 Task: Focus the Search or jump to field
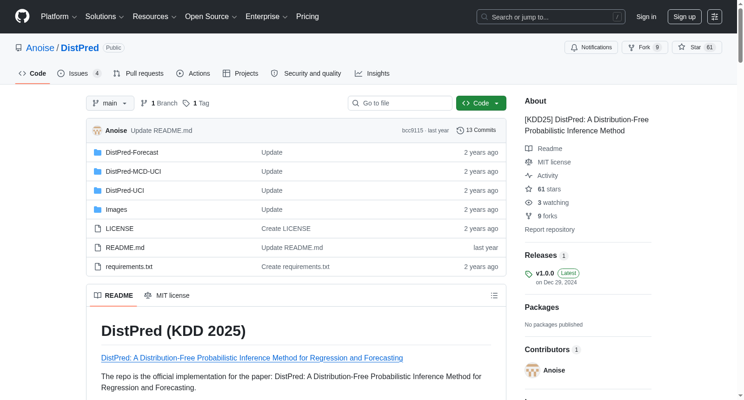click(x=551, y=17)
